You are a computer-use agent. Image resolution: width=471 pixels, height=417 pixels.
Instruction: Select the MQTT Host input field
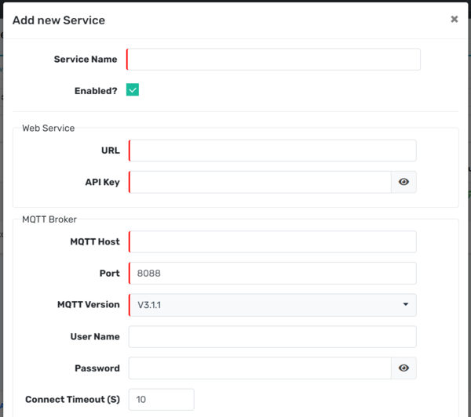pyautogui.click(x=272, y=241)
